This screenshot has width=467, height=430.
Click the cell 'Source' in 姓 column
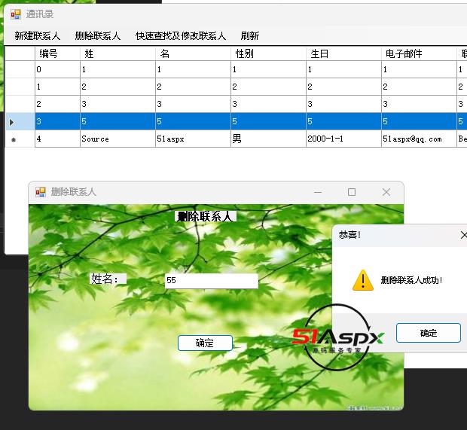point(118,139)
